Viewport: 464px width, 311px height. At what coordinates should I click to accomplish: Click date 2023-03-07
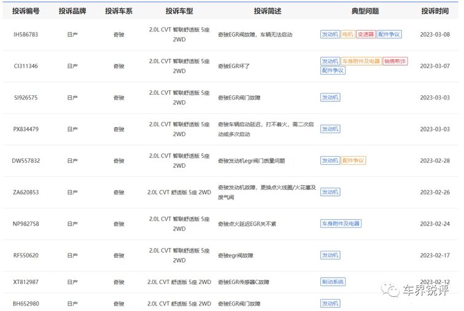(435, 66)
